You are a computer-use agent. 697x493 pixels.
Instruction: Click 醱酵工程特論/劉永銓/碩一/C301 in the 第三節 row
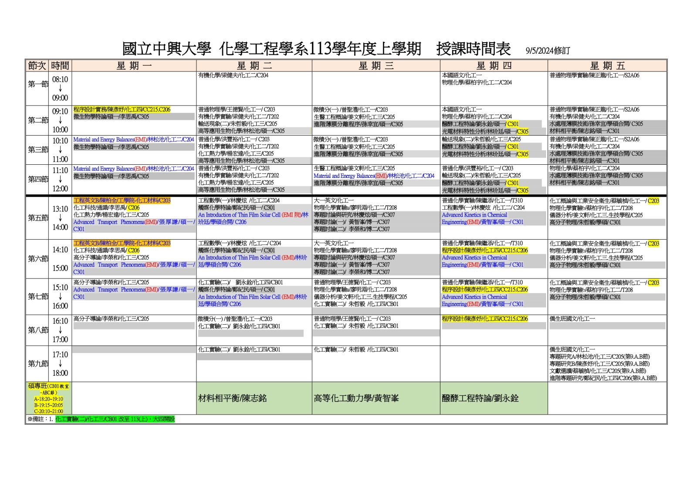pos(480,147)
